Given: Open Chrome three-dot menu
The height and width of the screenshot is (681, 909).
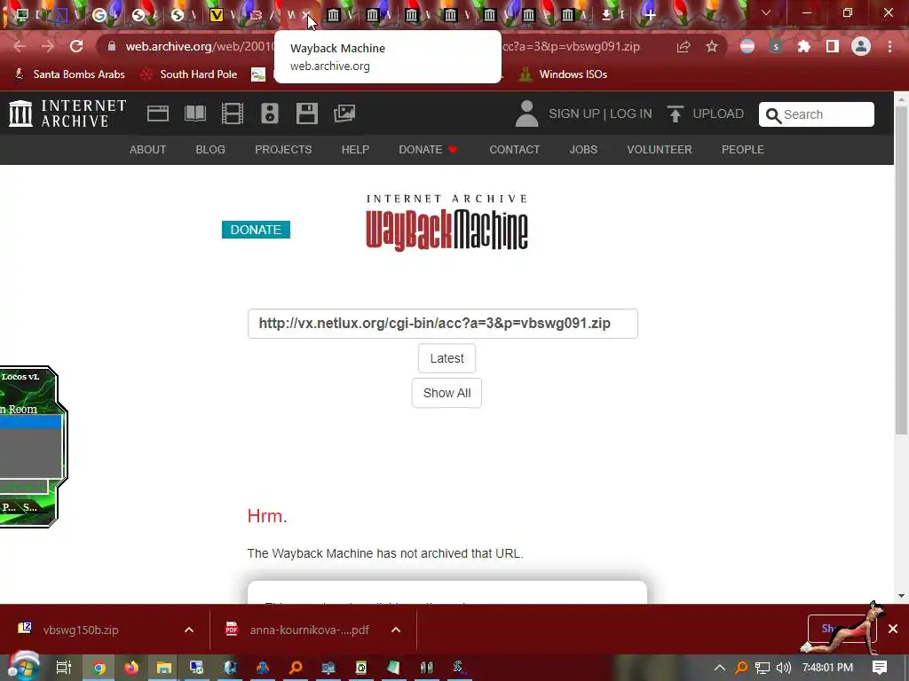Looking at the screenshot, I should [889, 46].
